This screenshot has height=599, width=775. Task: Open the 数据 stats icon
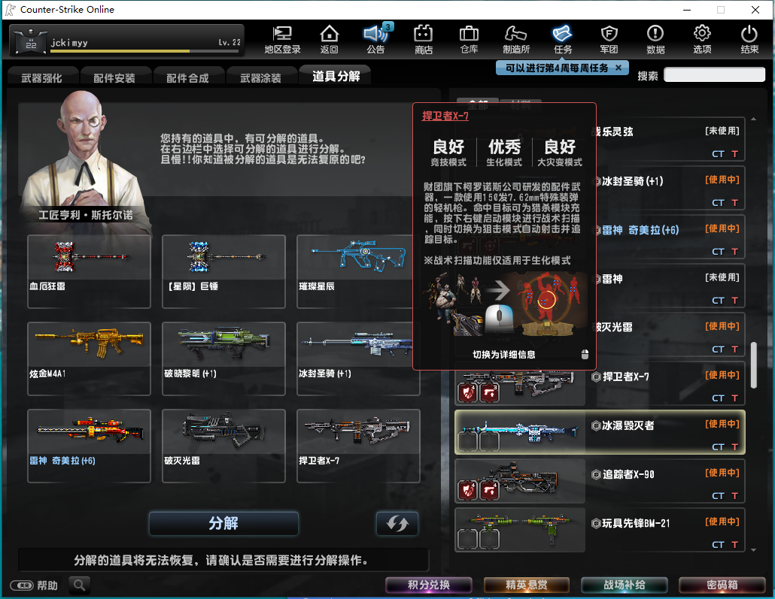pos(655,40)
